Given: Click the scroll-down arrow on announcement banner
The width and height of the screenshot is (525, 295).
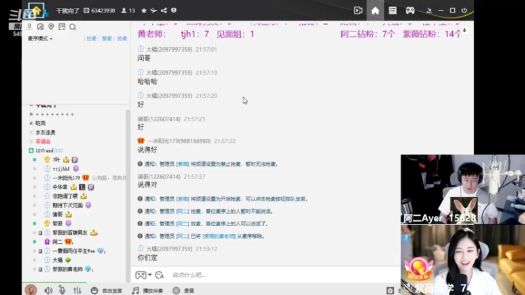Looking at the screenshot, I should 465,30.
